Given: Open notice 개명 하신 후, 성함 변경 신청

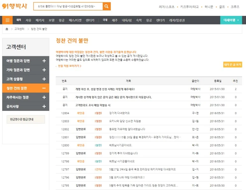Looking at the screenshot, I should [x=105, y=89].
